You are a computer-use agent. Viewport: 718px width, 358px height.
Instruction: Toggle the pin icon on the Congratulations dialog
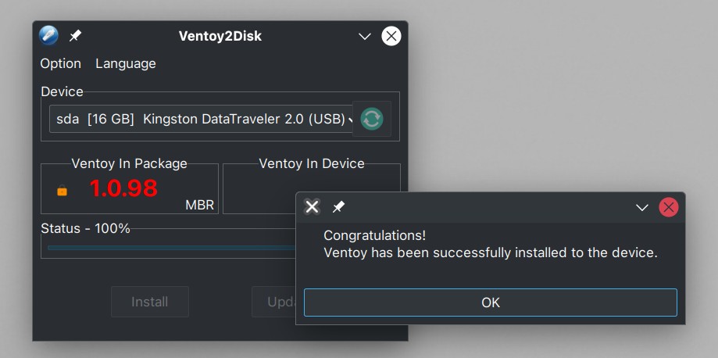point(338,207)
